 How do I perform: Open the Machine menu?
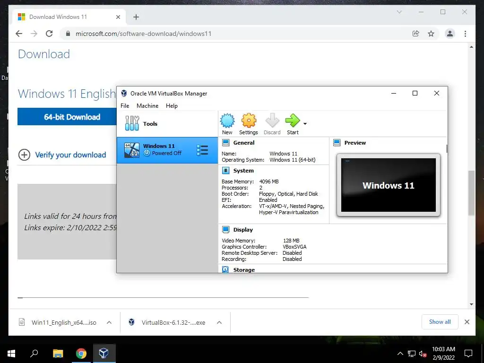[147, 105]
